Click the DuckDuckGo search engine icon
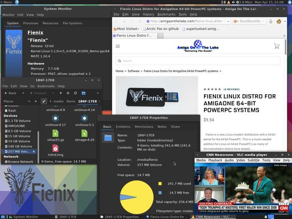This screenshot has width=292, height=219. click(x=235, y=21)
